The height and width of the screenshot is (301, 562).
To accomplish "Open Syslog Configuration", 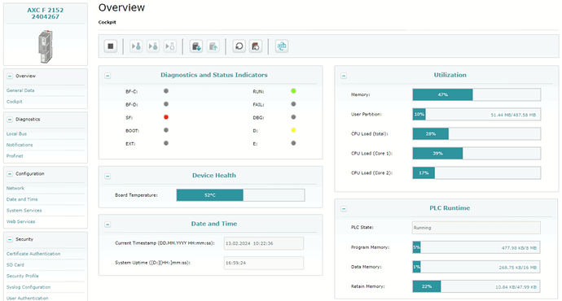I will (x=29, y=287).
